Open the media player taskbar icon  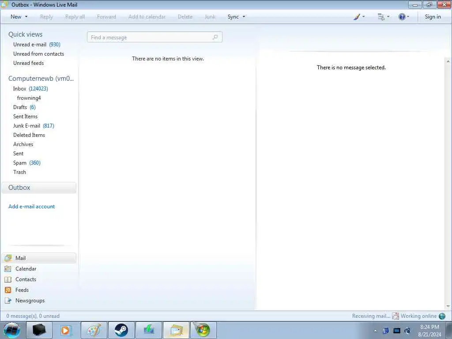click(65, 330)
